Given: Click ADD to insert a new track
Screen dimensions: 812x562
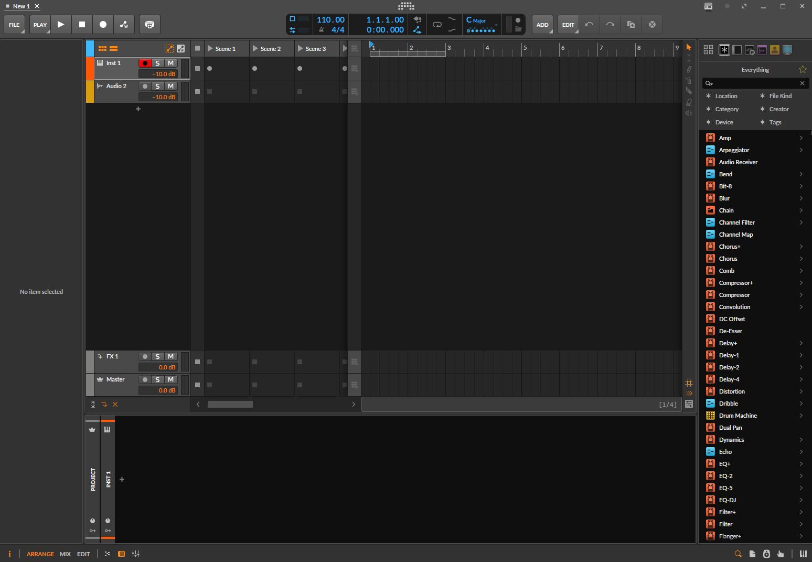Looking at the screenshot, I should coord(542,24).
